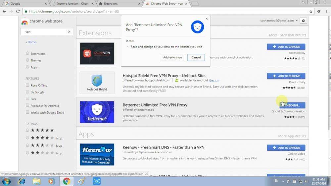Confirm with Add extension button

(172, 57)
